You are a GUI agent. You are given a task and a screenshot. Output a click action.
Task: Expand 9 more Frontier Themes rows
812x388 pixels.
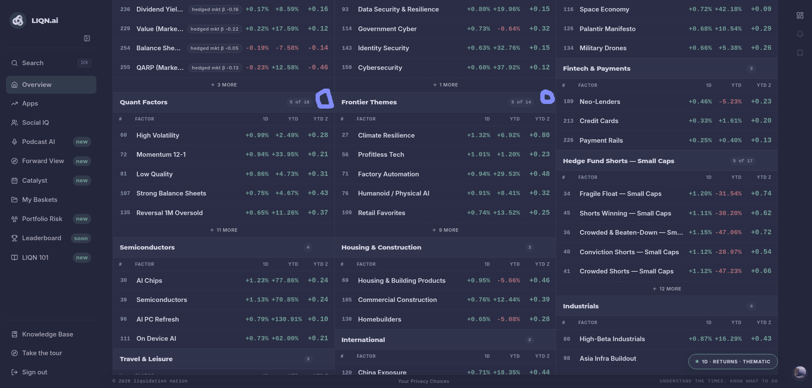coord(445,230)
